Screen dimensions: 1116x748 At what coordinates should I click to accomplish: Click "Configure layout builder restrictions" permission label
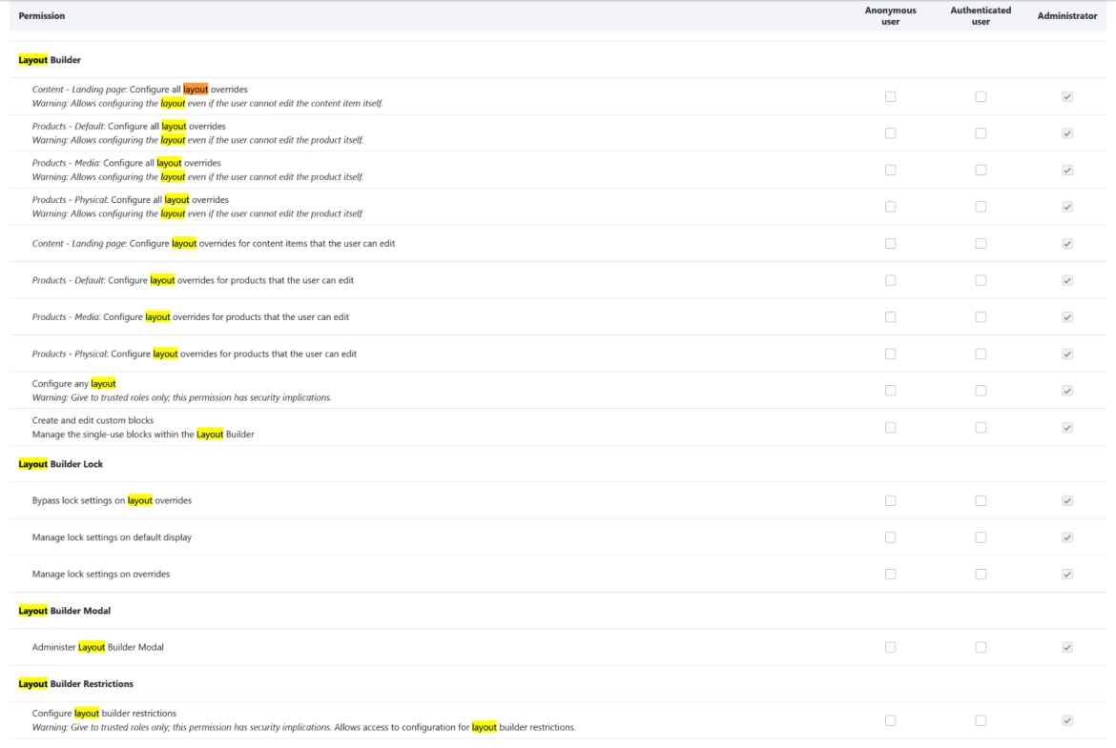point(104,714)
